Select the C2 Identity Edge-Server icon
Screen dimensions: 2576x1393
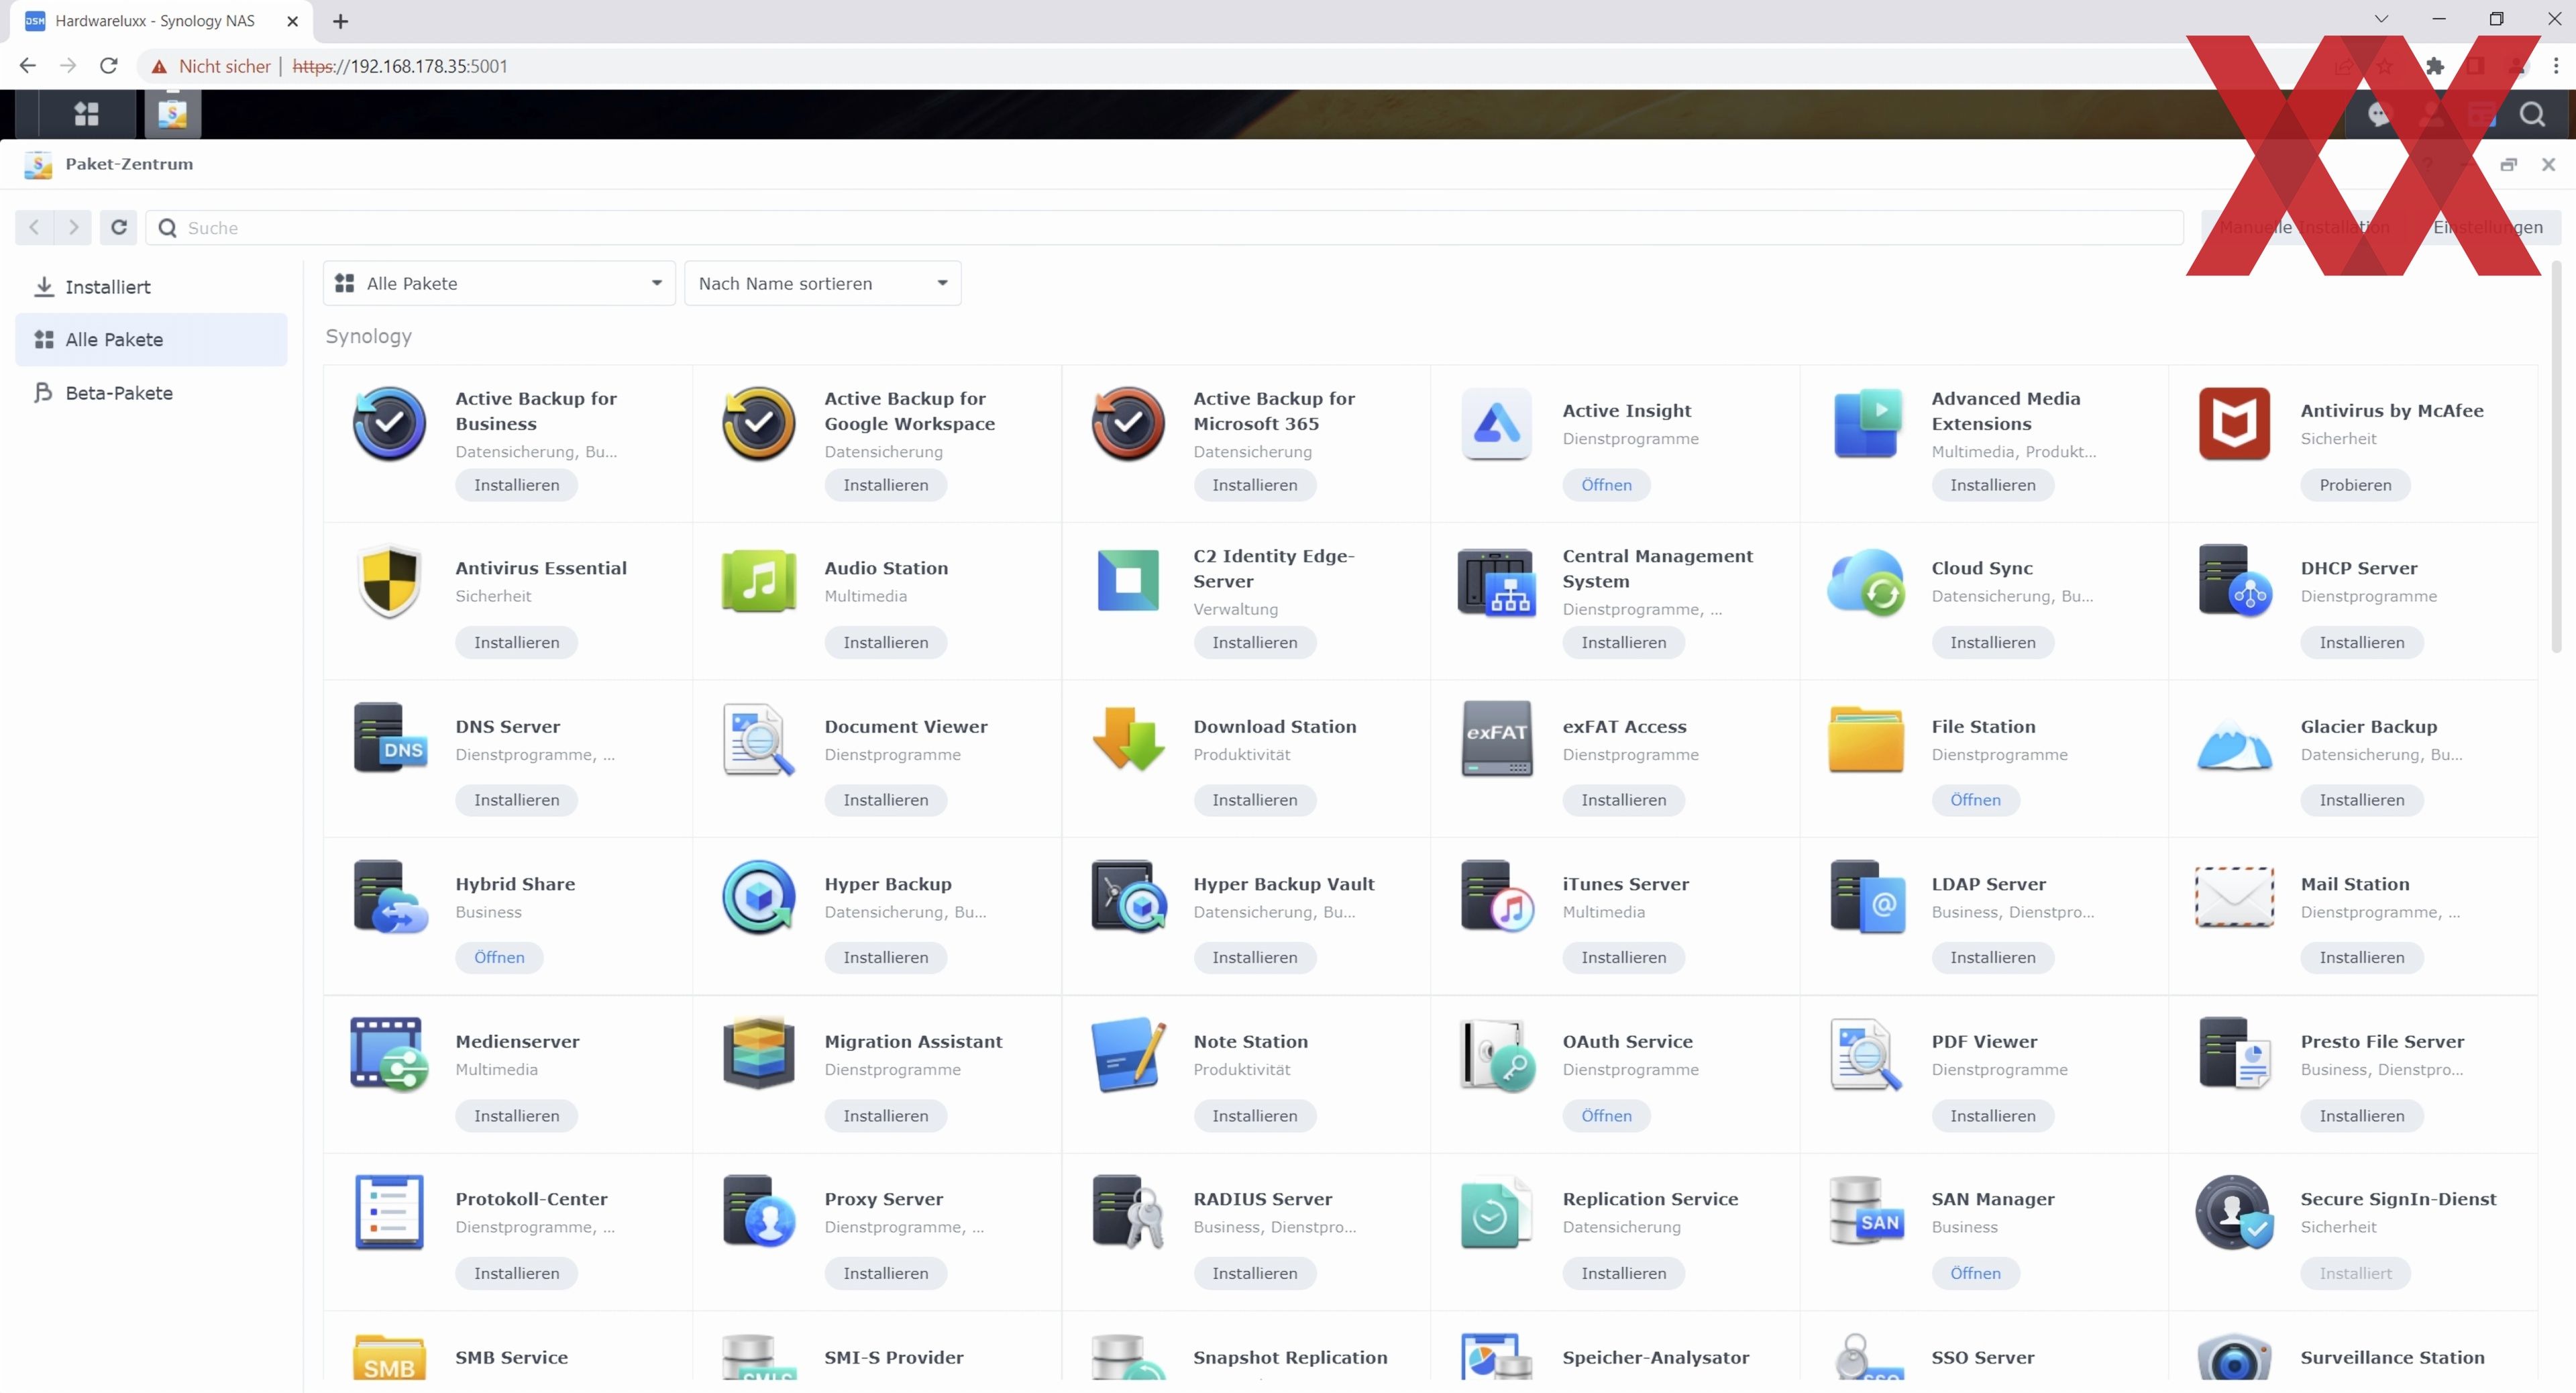[x=1127, y=581]
